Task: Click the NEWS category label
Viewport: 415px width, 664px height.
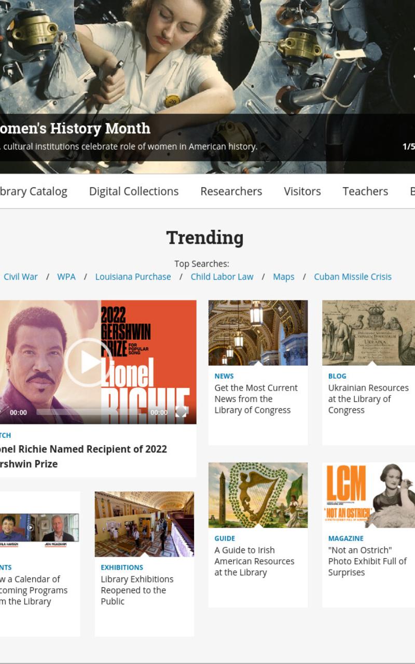Action: (224, 376)
